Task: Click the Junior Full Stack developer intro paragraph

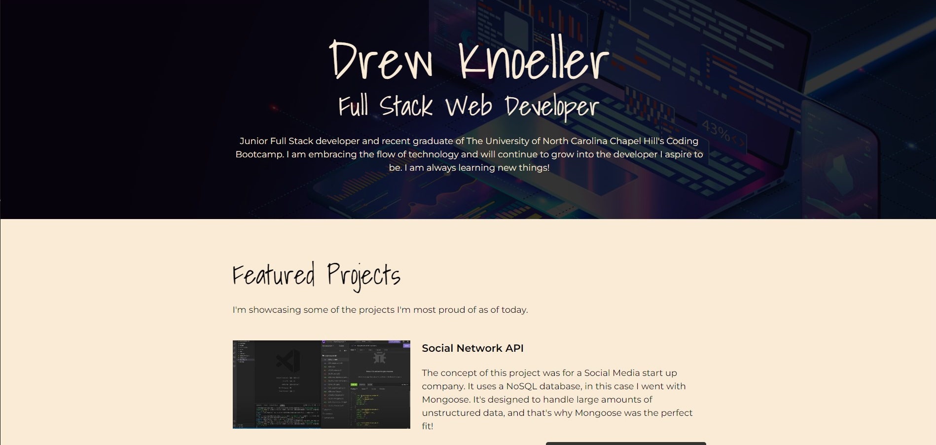Action: point(469,154)
